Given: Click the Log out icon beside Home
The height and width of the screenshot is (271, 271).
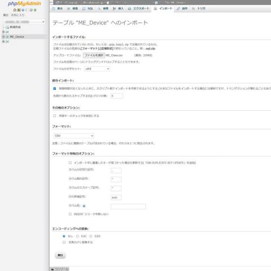Looking at the screenshot, I should [19, 10].
